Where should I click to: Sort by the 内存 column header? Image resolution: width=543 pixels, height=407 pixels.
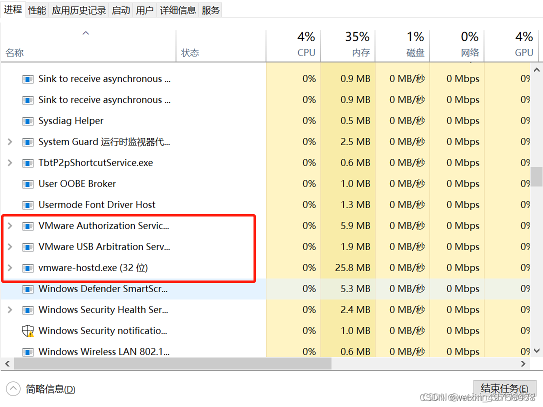[348, 45]
